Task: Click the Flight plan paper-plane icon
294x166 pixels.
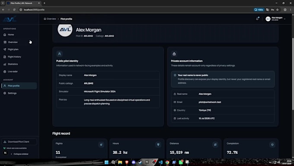Action: pos(5,49)
